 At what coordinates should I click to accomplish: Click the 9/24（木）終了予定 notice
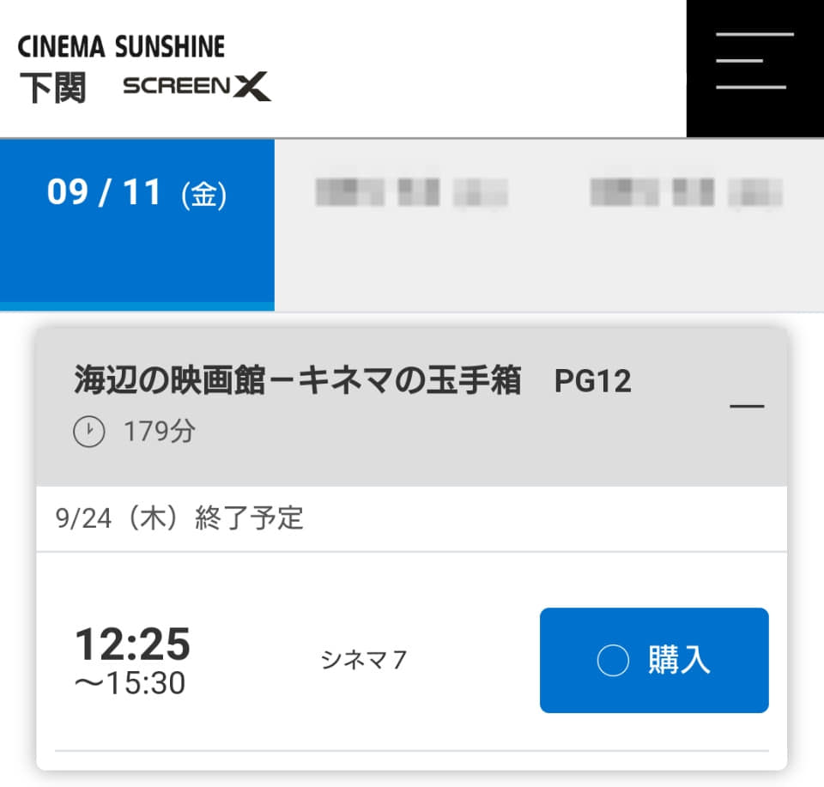pyautogui.click(x=179, y=518)
